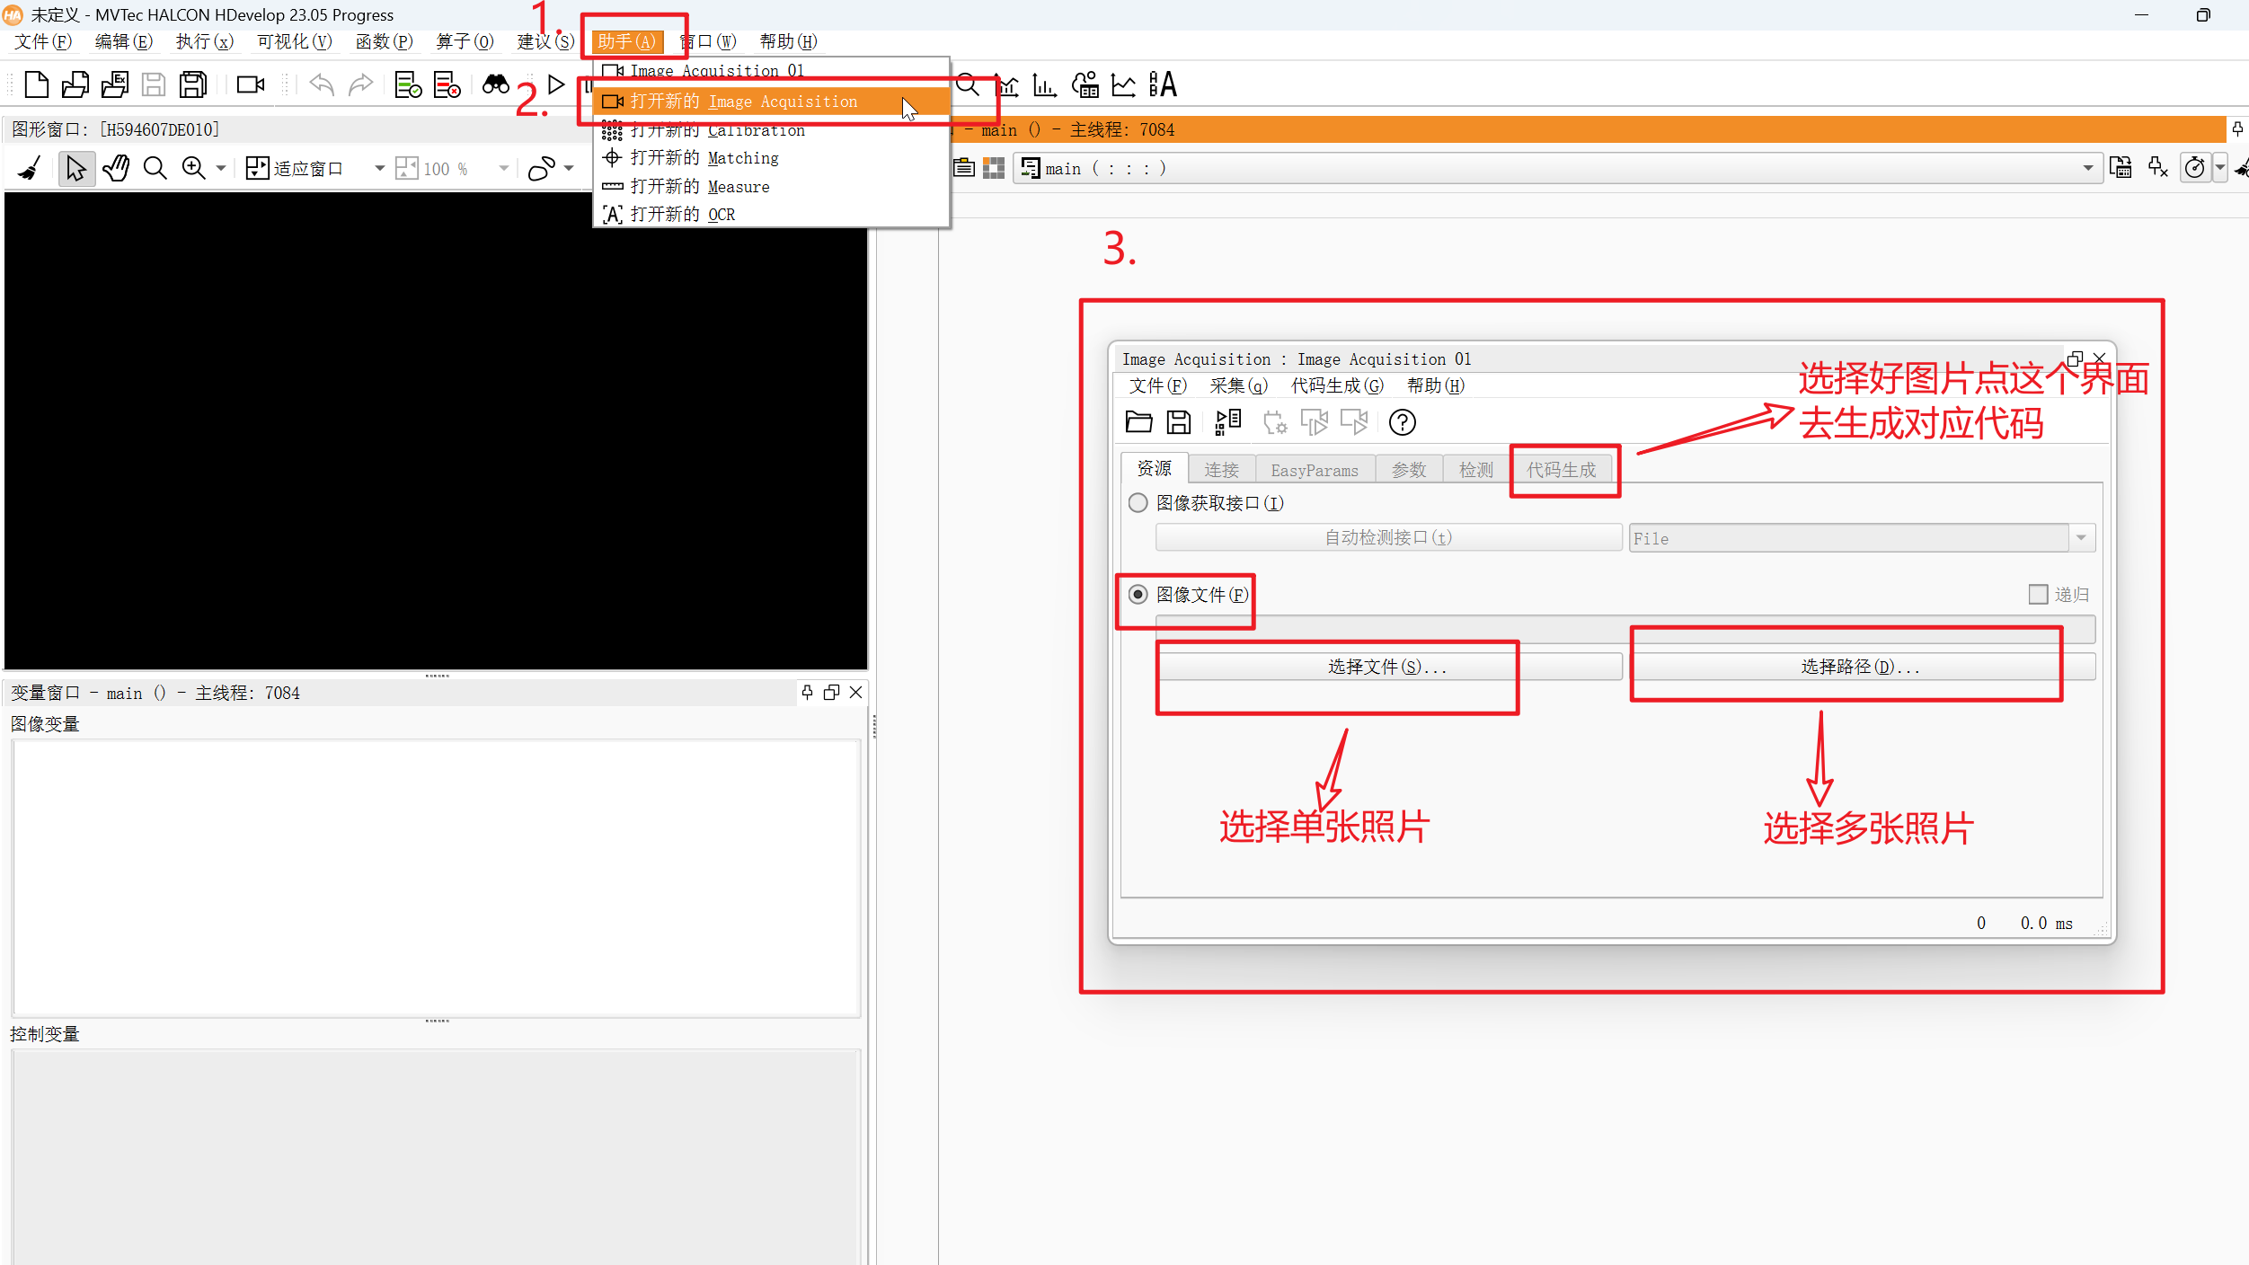
Task: Choose 打开新的 Matching menu entry
Action: [704, 158]
